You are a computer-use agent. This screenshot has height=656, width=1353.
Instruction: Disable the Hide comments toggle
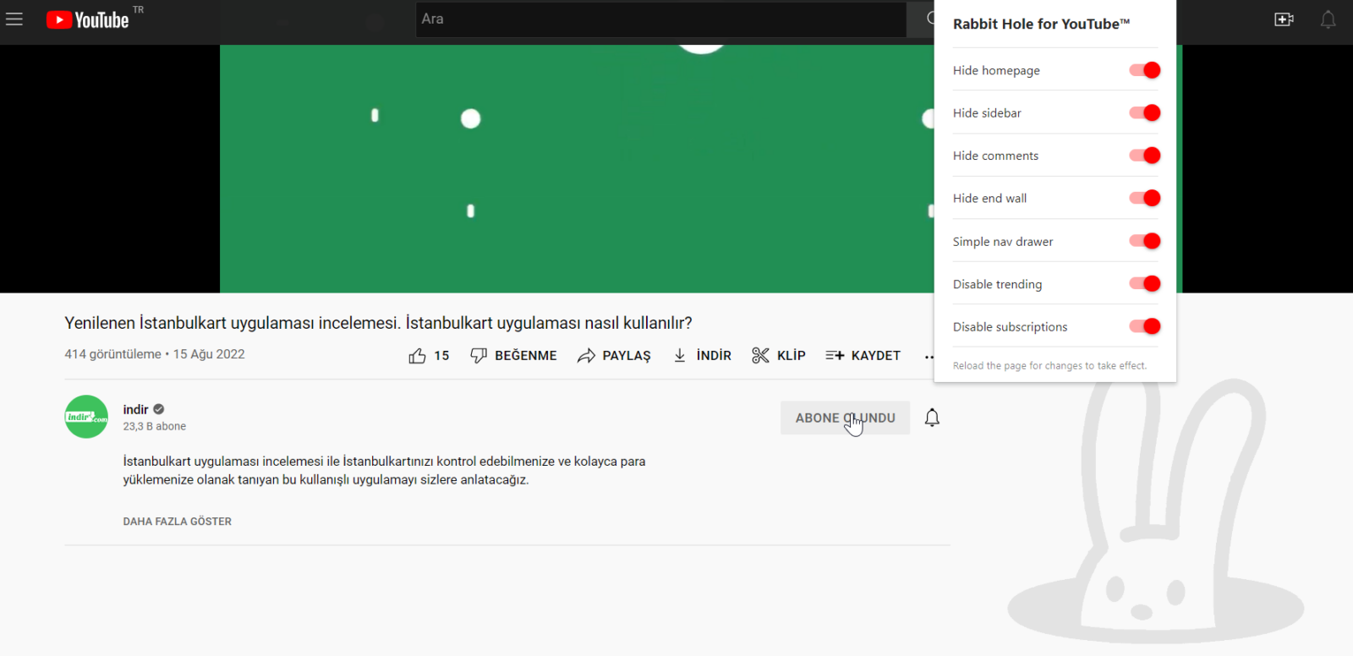pos(1144,156)
